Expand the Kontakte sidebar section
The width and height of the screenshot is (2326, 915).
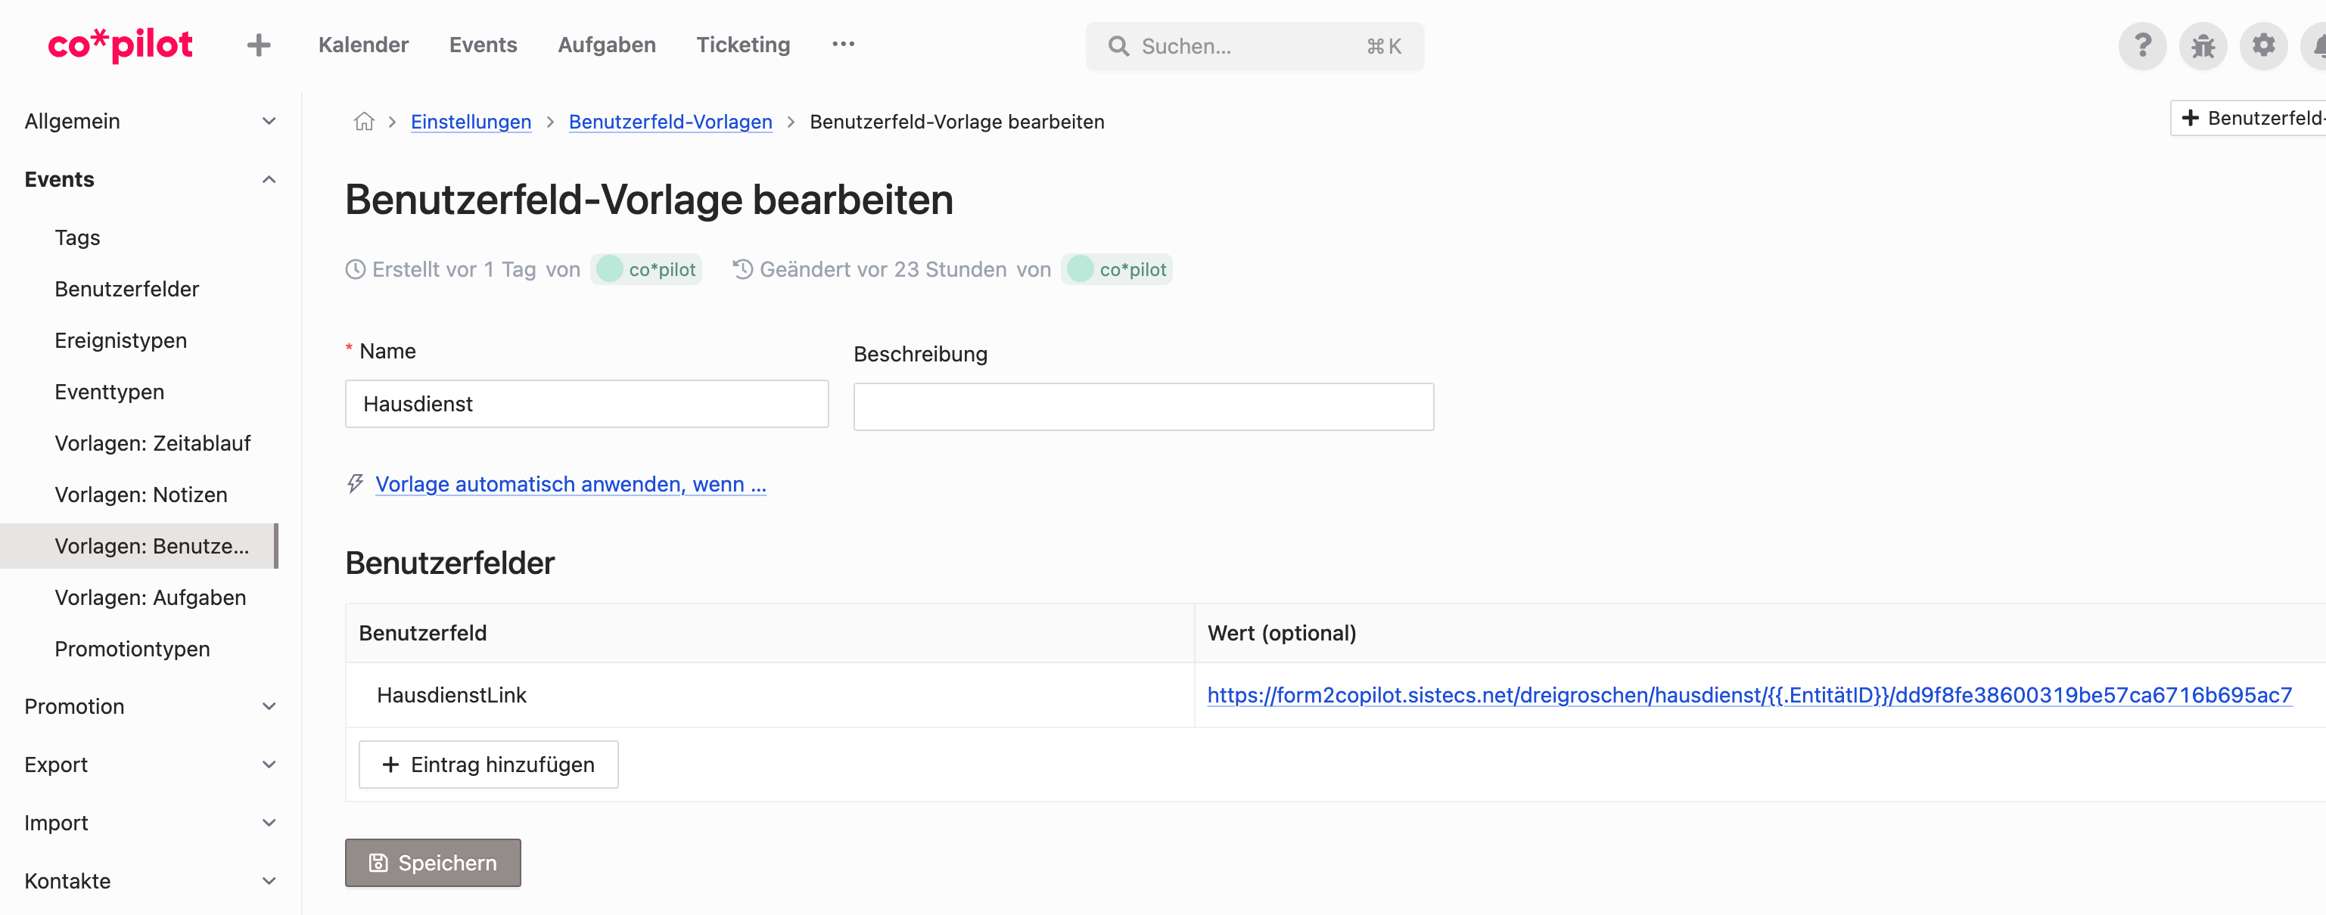click(150, 882)
